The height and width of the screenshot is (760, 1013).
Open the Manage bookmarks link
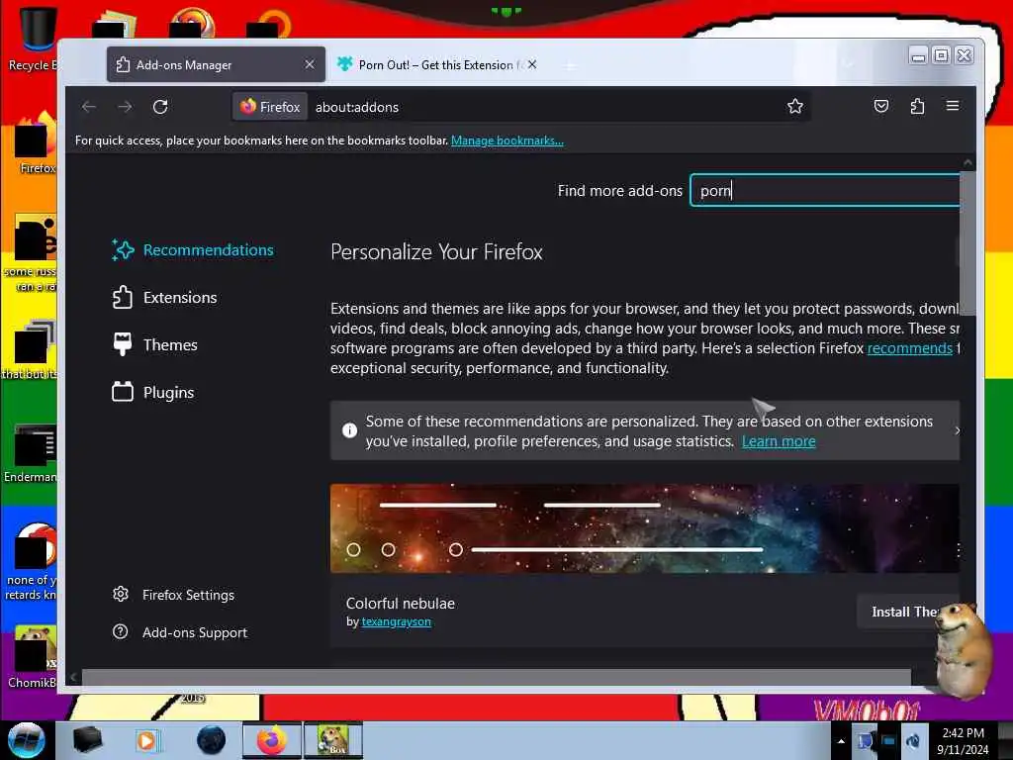[x=507, y=141]
